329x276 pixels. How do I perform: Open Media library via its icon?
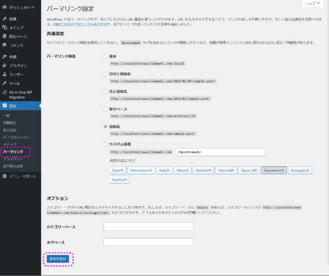(x=4, y=28)
